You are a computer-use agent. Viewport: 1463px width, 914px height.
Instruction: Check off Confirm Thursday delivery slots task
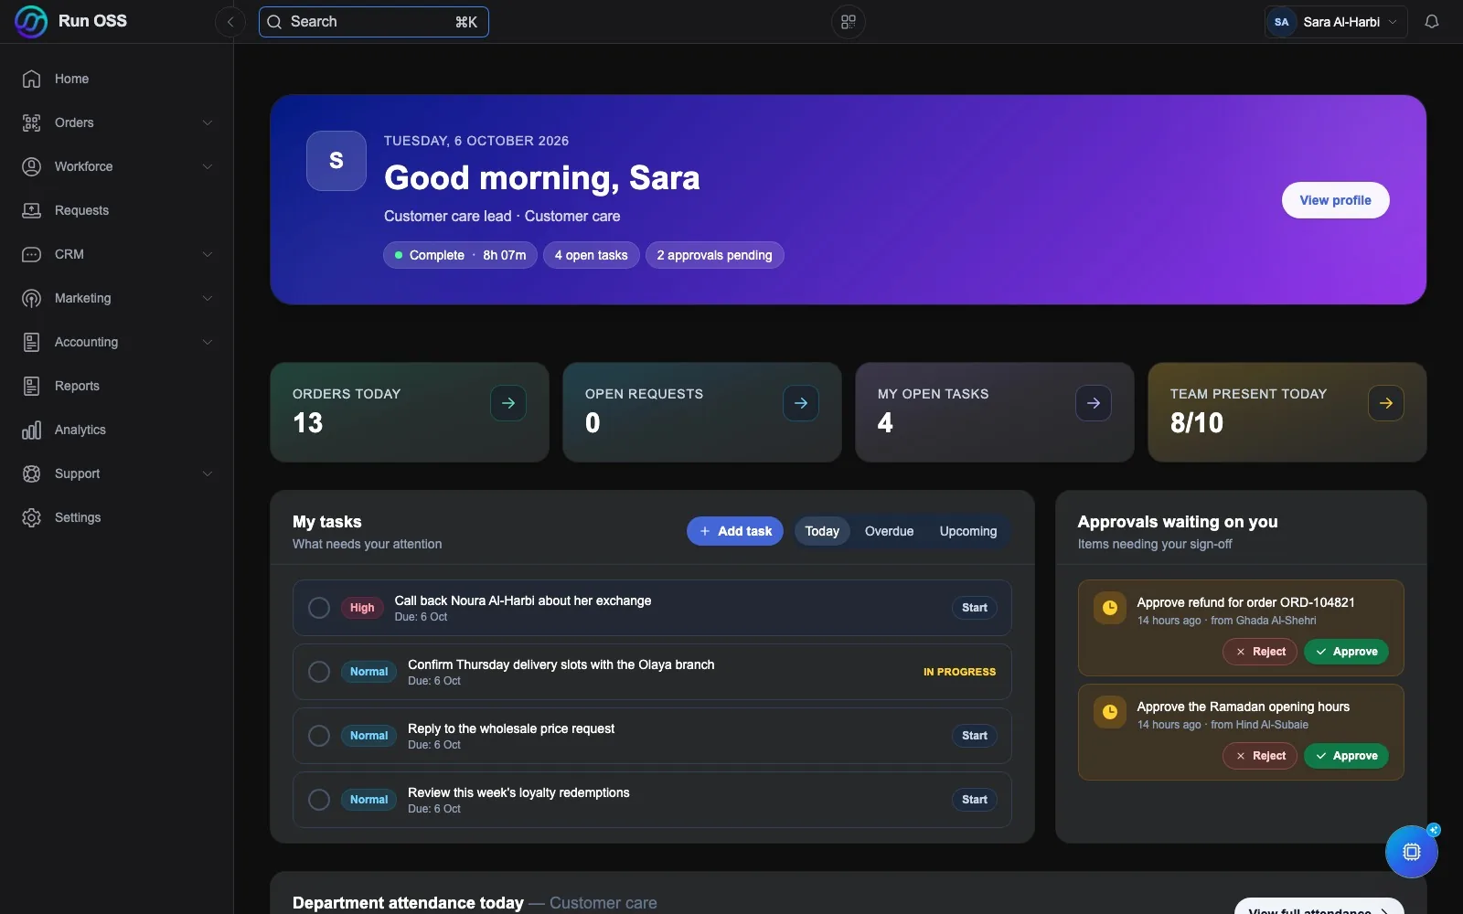(319, 672)
